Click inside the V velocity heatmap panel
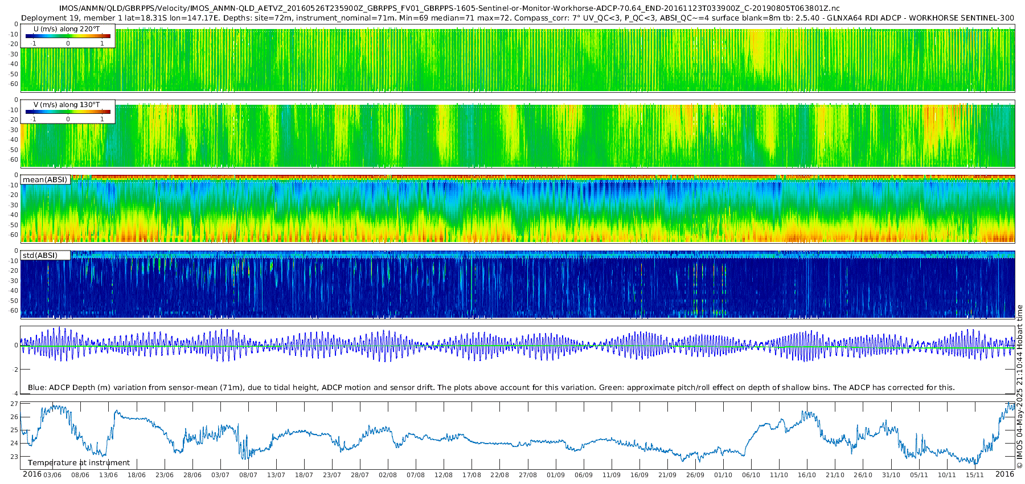This screenshot has height=484, width=1025. pos(518,133)
